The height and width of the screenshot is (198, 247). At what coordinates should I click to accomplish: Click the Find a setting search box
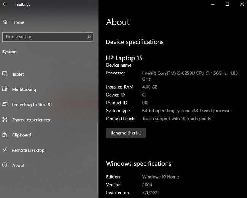pos(48,37)
